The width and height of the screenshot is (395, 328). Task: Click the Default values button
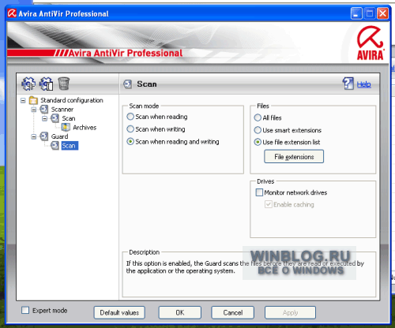[x=119, y=312]
